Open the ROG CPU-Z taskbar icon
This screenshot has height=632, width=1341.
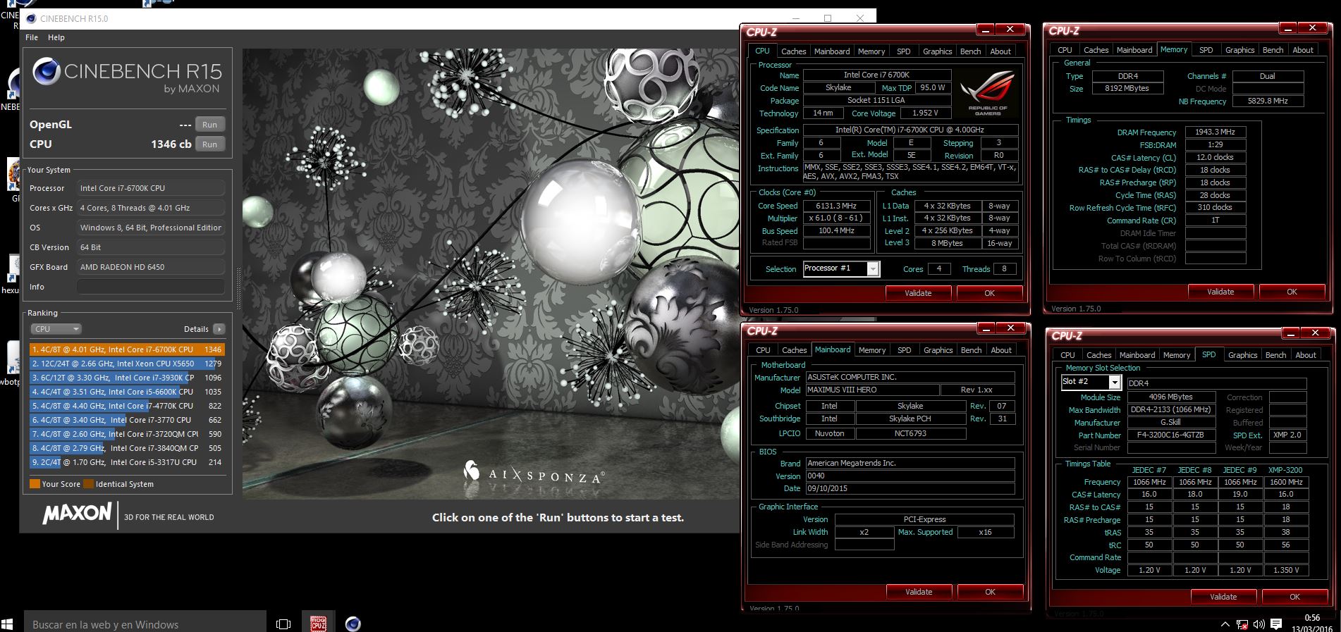[318, 623]
